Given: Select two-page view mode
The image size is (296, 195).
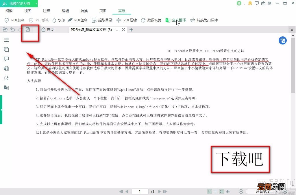Looking at the screenshot, I should [216, 192].
